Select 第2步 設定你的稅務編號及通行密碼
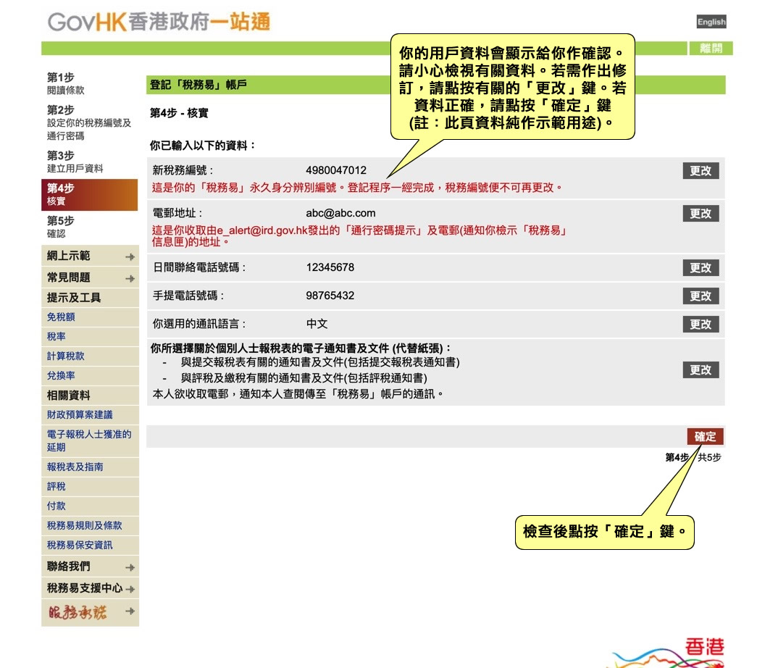 click(x=89, y=122)
